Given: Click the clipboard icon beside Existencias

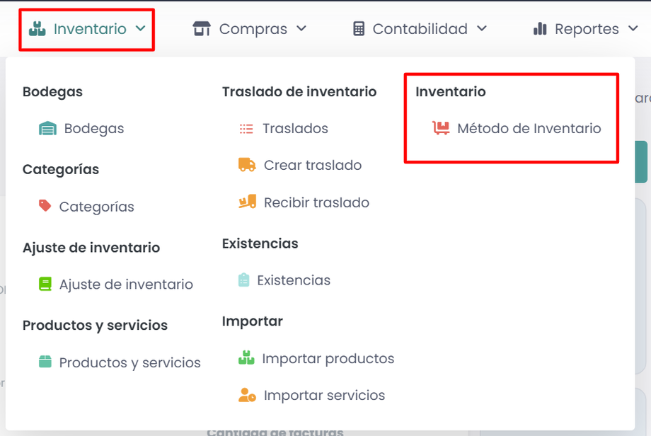Looking at the screenshot, I should coord(244,280).
